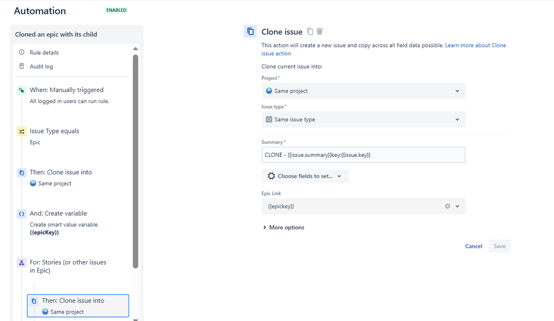Screen dimensions: 554x321
Task: Click the Same issue type icon in the field
Action: click(269, 119)
